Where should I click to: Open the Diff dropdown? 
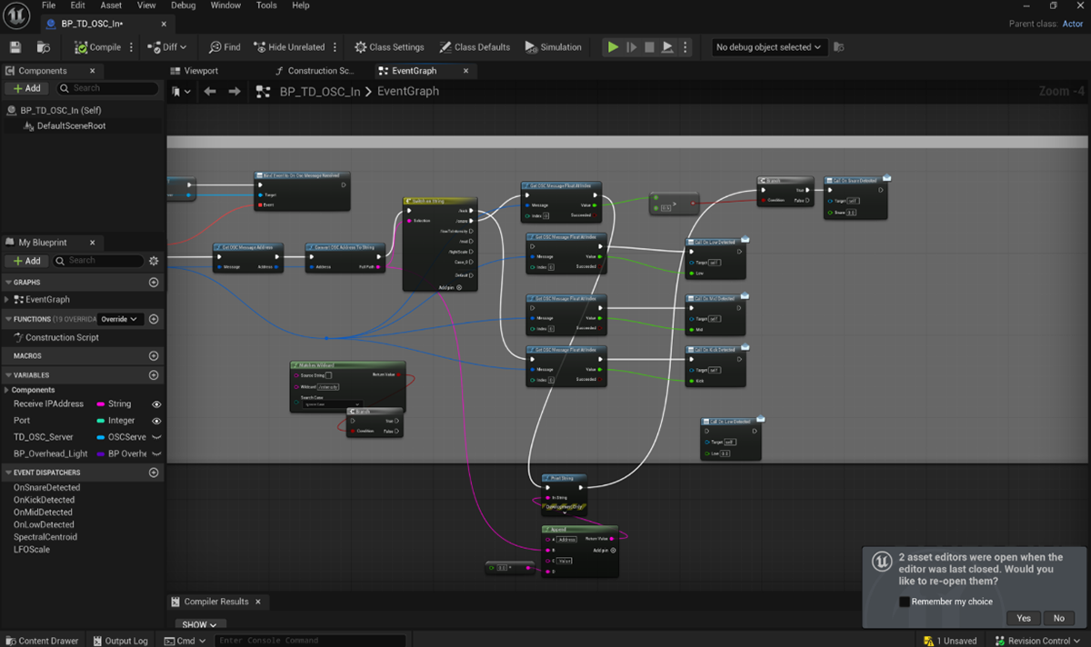pyautogui.click(x=167, y=47)
